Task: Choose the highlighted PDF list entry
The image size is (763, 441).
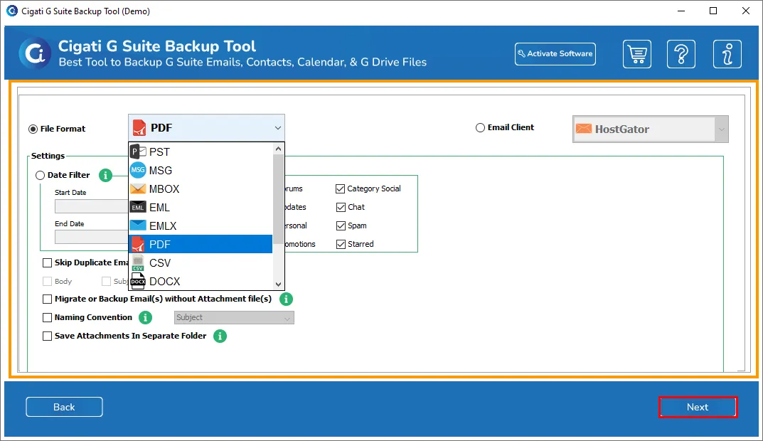Action: click(201, 245)
